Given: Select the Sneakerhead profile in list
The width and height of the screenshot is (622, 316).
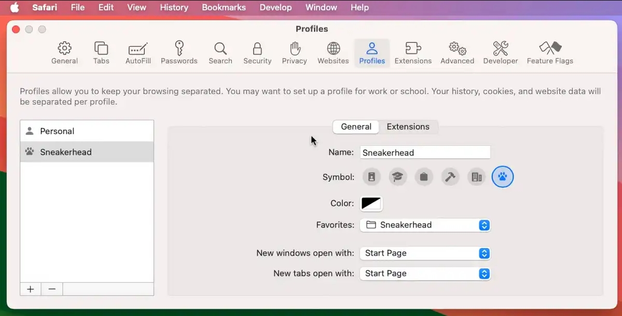Looking at the screenshot, I should click(x=87, y=152).
